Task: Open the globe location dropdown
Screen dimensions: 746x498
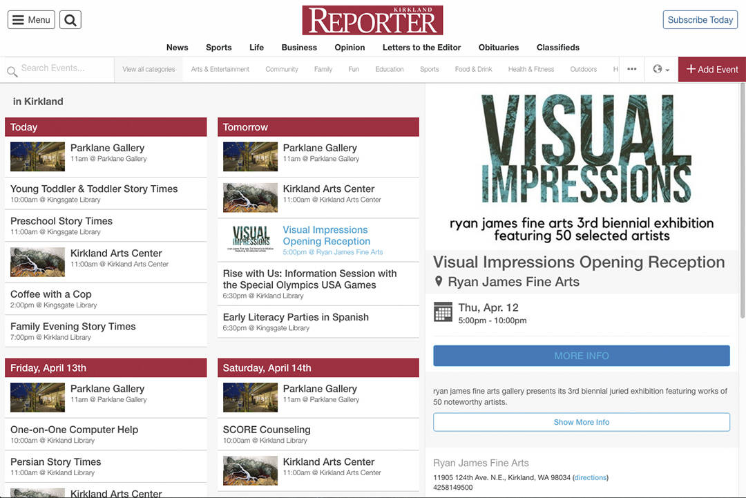Action: click(661, 70)
